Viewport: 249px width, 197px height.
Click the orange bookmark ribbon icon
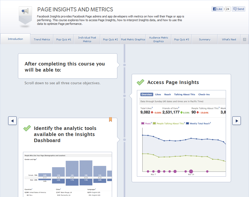pos(110,119)
